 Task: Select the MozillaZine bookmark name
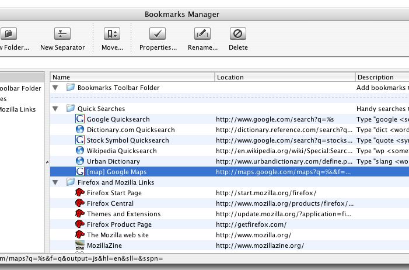pyautogui.click(x=104, y=245)
